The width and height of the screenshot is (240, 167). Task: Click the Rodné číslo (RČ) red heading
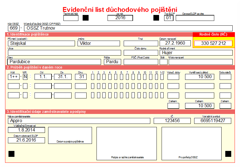(213, 34)
